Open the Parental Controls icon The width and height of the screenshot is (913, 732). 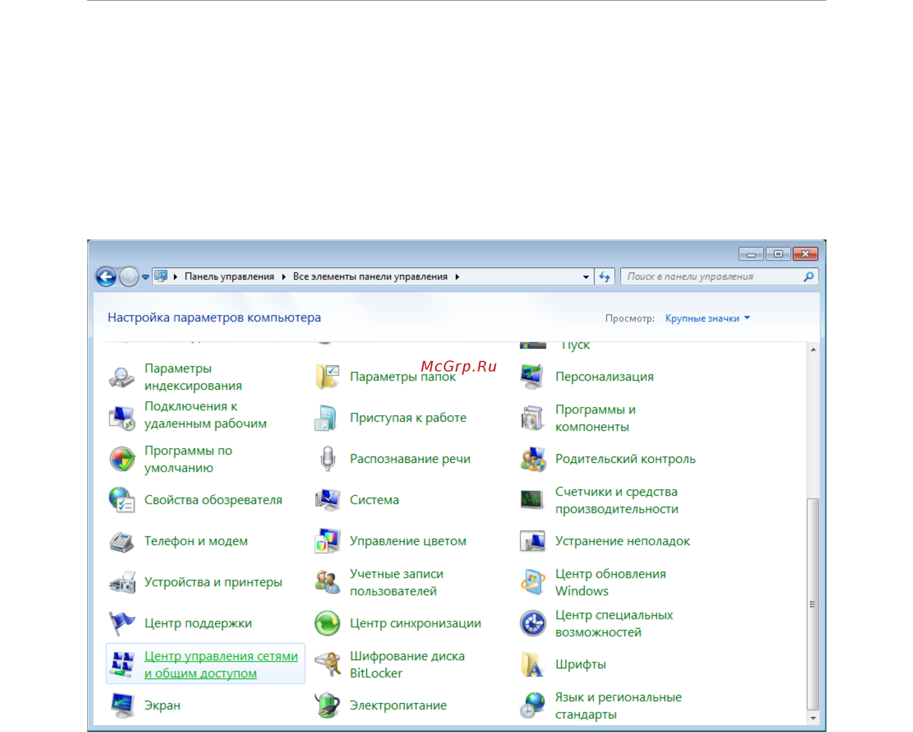click(x=532, y=459)
